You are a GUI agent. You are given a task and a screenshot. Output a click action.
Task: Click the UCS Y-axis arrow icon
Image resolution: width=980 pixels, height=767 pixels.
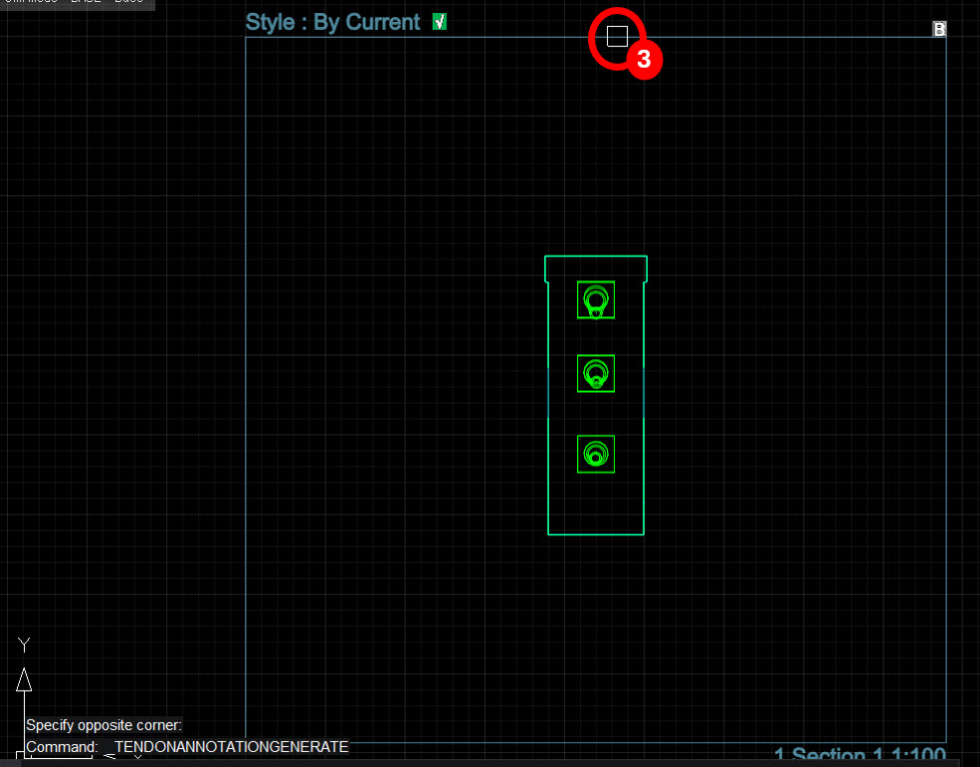click(x=24, y=680)
